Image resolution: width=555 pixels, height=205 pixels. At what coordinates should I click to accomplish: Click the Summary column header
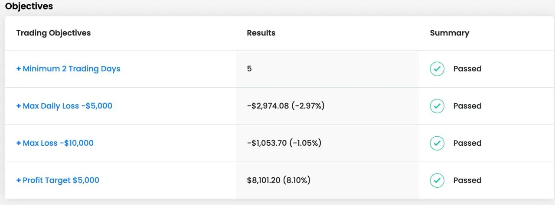pos(449,33)
